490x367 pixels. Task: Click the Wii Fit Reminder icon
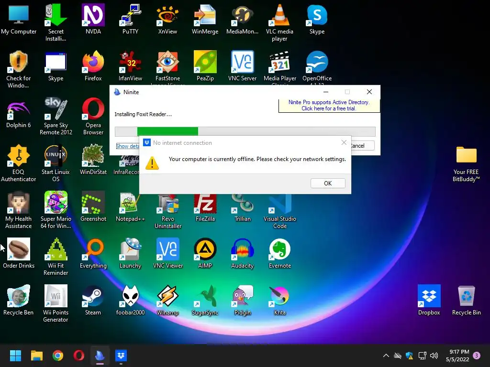pos(56,257)
